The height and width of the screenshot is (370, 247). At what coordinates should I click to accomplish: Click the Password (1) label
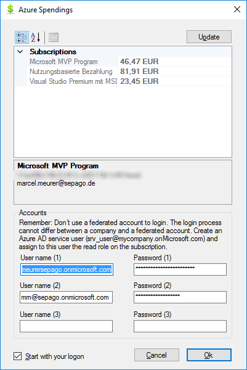tap(153, 258)
